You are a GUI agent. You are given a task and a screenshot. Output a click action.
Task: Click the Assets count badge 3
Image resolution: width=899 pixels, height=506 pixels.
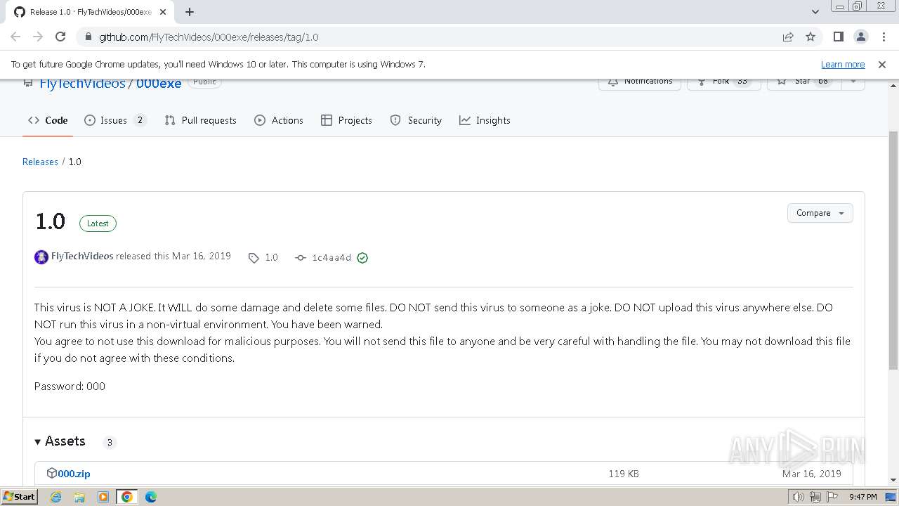pos(109,442)
